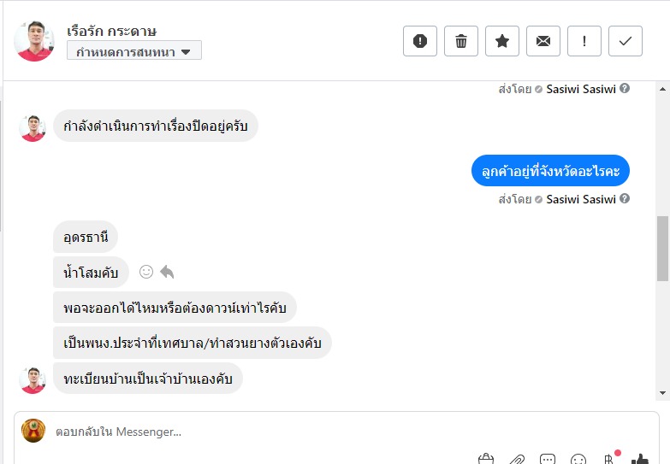Image resolution: width=670 pixels, height=464 pixels.
Task: Click the question mark beside the lower Sasiwi Sasiwi
Action: [x=625, y=199]
